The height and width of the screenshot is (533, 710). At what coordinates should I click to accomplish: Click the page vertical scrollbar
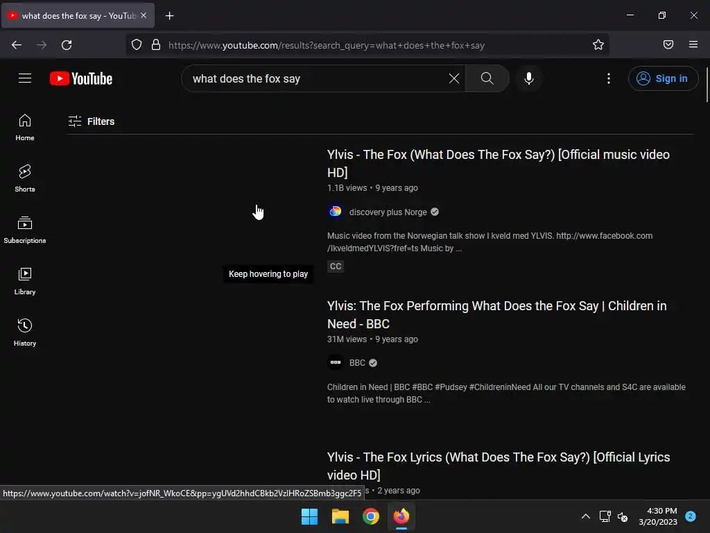(x=707, y=85)
